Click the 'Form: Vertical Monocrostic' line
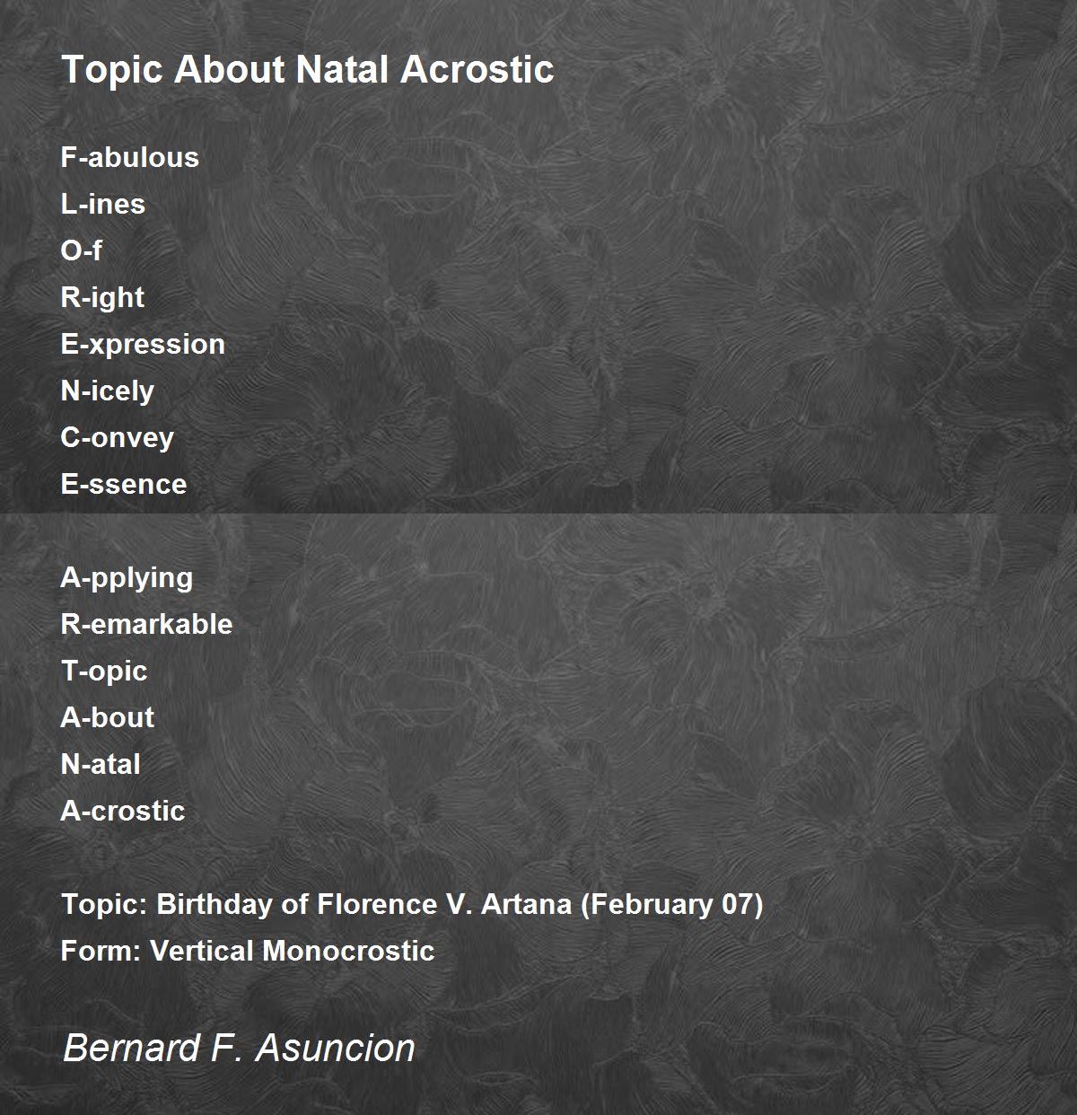Viewport: 1077px width, 1115px height. (x=248, y=951)
